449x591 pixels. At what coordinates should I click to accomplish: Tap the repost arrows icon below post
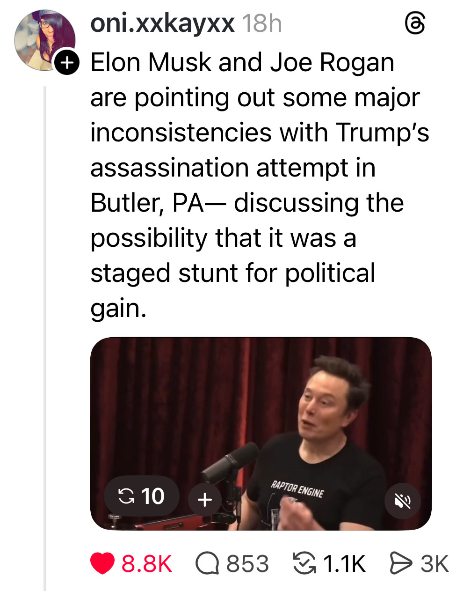tap(304, 563)
